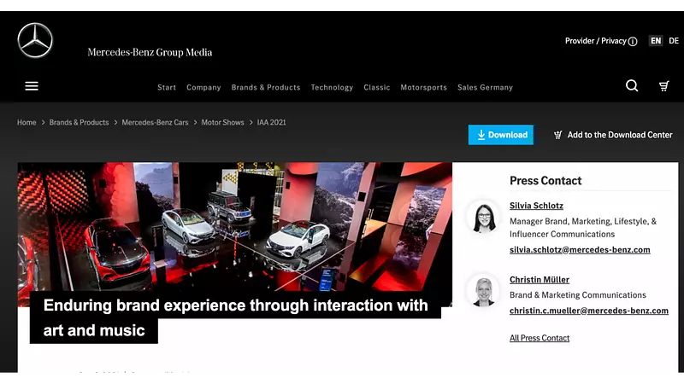Open Provider / Privacy link
The image size is (684, 384).
click(595, 41)
